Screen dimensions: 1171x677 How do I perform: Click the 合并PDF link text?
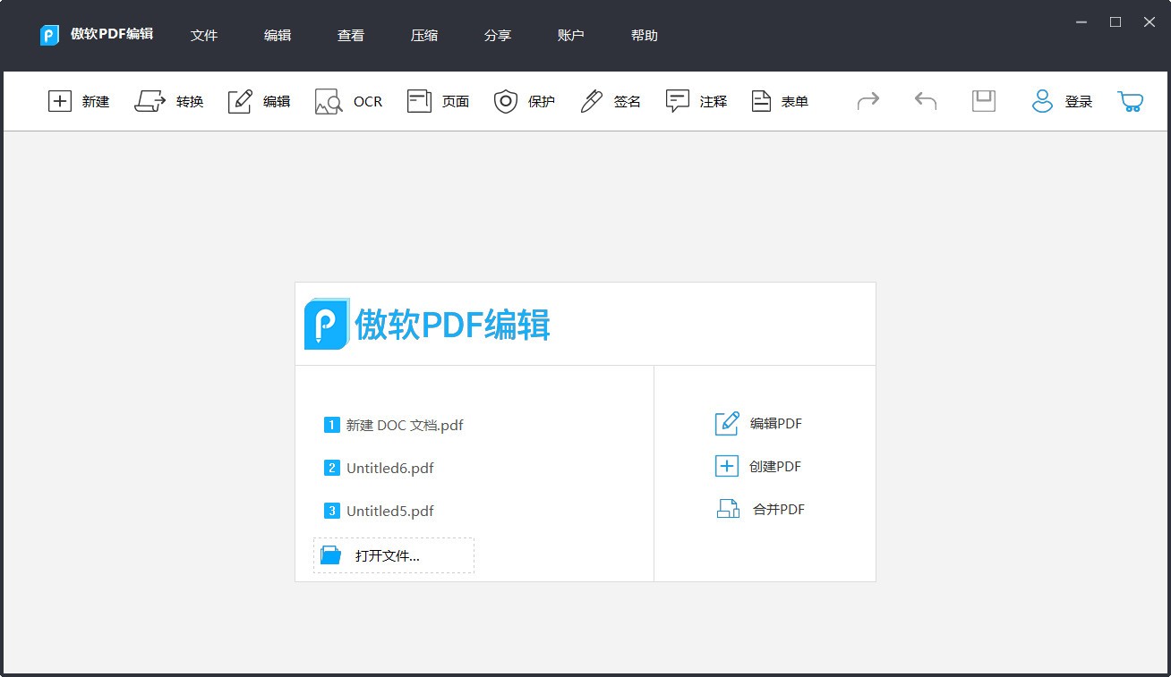point(779,510)
